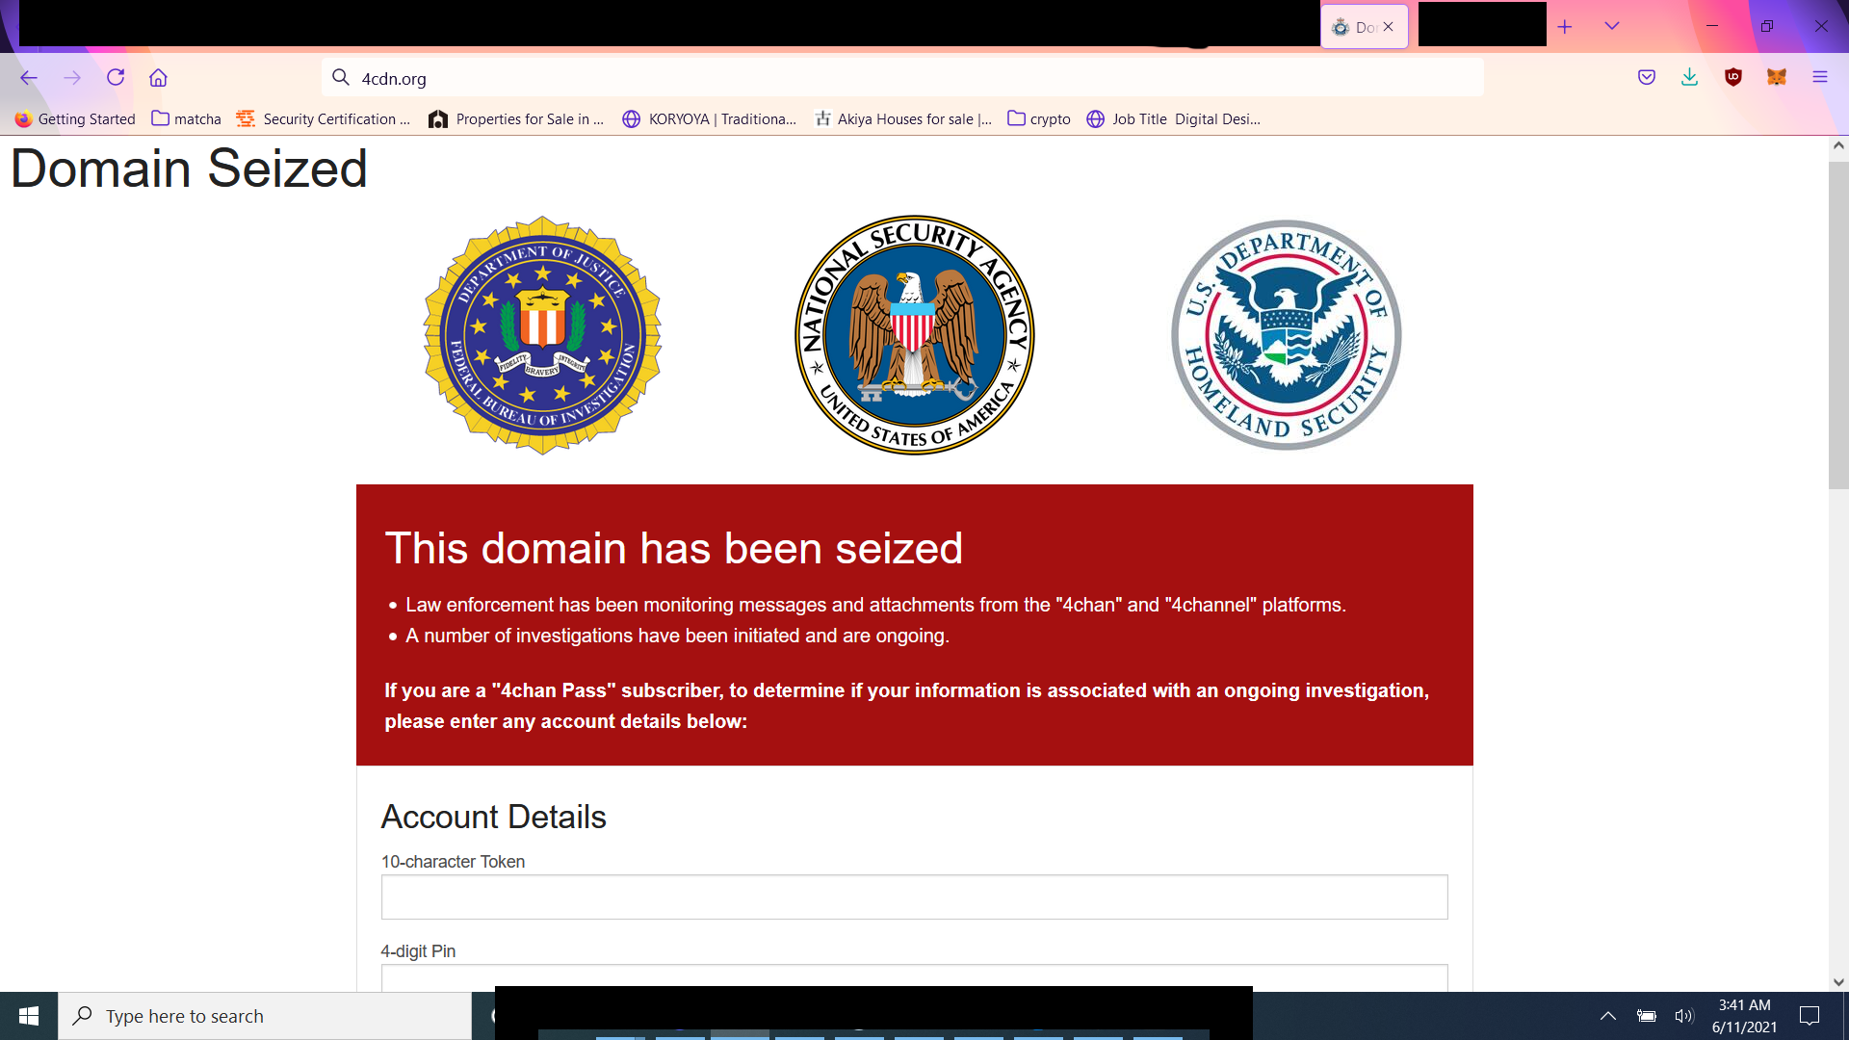Image resolution: width=1849 pixels, height=1040 pixels.
Task: Open the matcha bookmarks folder
Action: (x=187, y=119)
